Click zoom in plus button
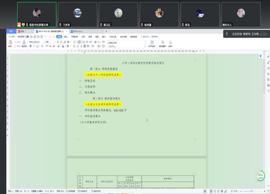 tap(264, 191)
